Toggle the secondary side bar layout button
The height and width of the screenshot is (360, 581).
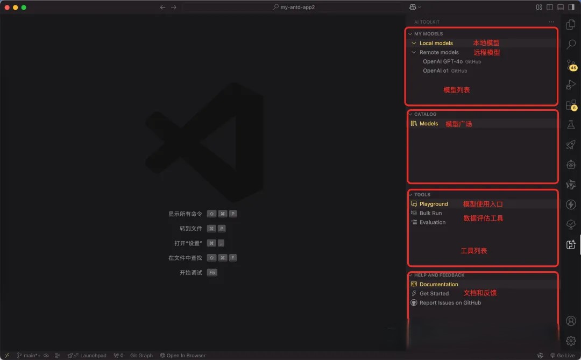coord(571,7)
